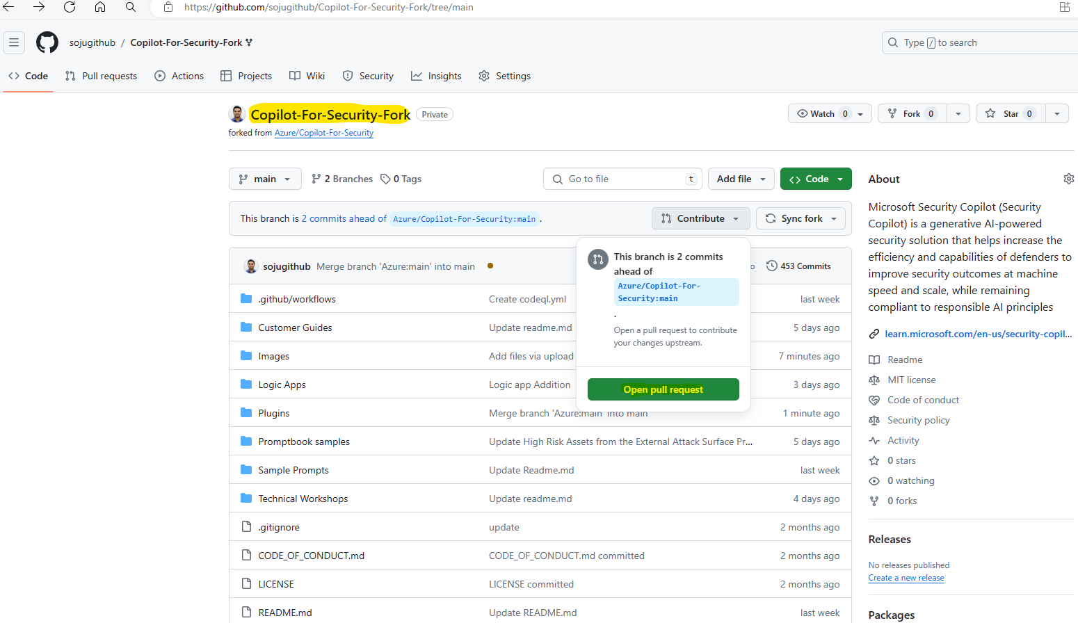Open the GitHub hamburger navigation menu
This screenshot has height=623, width=1078.
(14, 42)
